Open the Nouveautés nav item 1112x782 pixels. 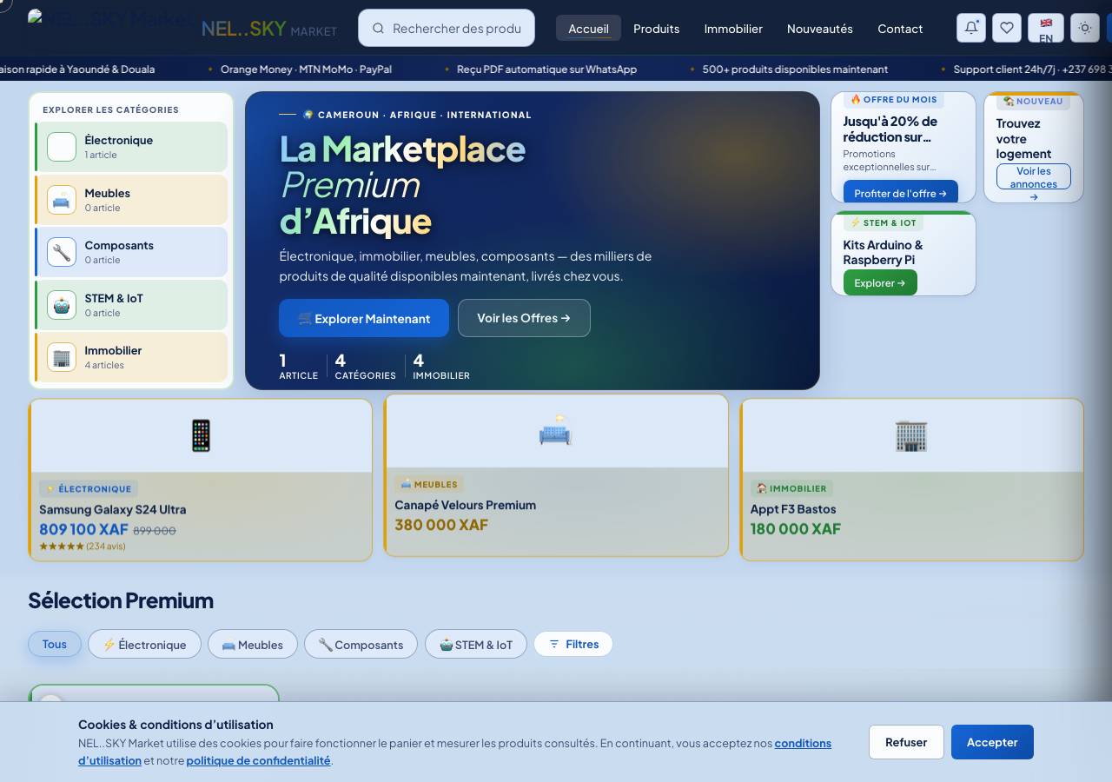click(820, 29)
